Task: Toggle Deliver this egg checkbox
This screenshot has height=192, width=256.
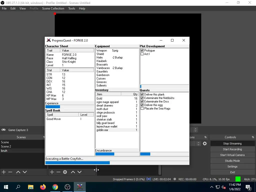Action: coord(142,105)
